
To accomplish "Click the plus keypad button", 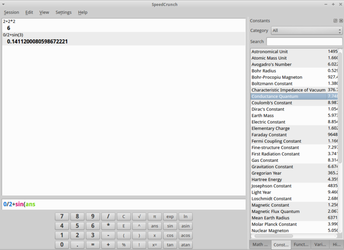I will click(x=108, y=244).
